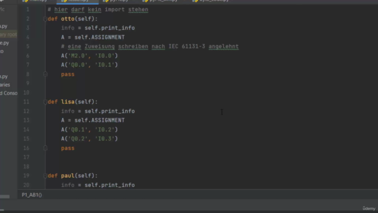
Task: Click the pass keyword on line 8
Action: coord(68,74)
